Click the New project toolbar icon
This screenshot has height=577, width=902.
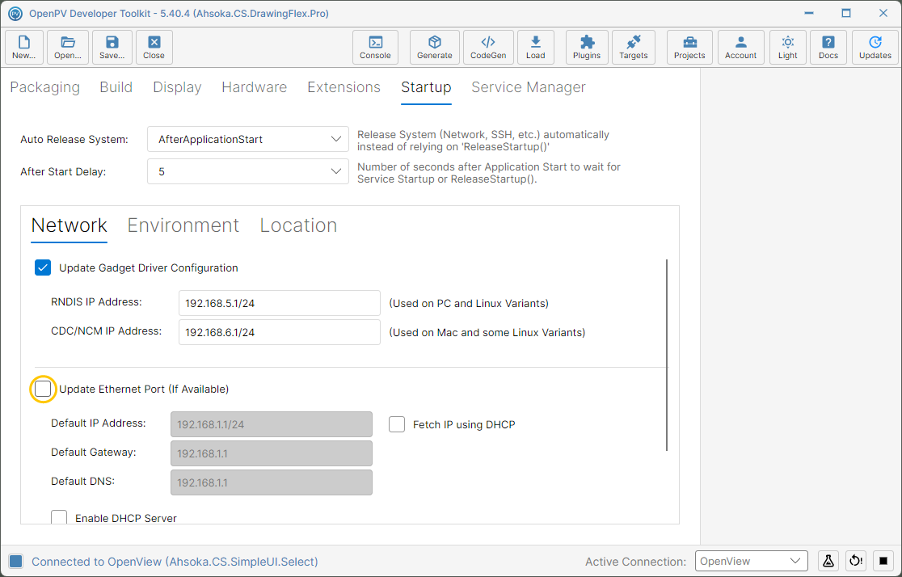24,47
